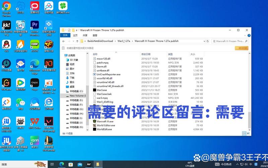Open Microsoft Store from taskbar
Image resolution: width=268 pixels, height=168 pixels.
(71, 164)
